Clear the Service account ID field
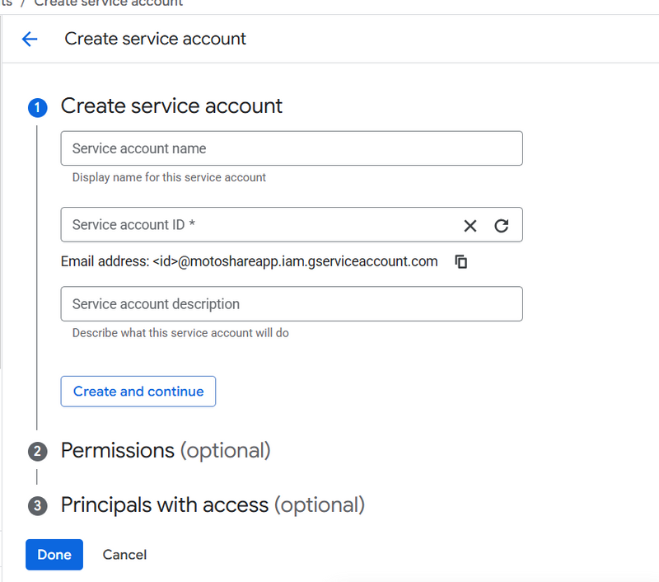Screen dimensions: 659x582 [x=470, y=226]
